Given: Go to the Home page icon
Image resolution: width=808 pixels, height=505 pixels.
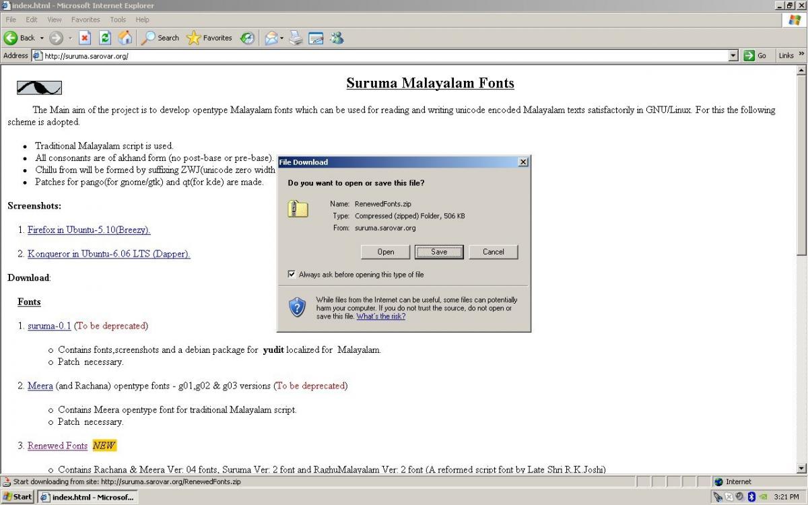Looking at the screenshot, I should click(125, 38).
